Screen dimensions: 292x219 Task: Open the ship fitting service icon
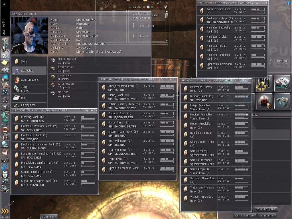(x=282, y=102)
